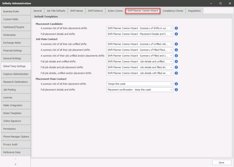
Task: Click info icon for job unfilled shifts summary
Action: (176, 44)
